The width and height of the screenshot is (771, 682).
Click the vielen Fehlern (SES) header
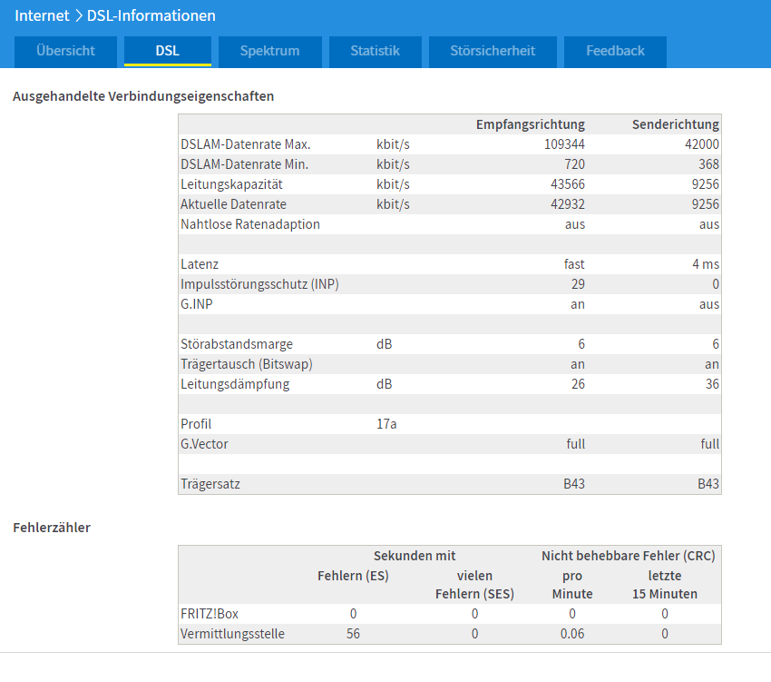click(474, 585)
